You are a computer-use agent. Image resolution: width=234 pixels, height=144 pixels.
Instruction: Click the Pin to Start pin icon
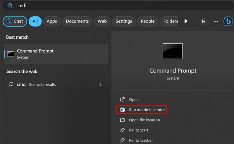point(122,130)
